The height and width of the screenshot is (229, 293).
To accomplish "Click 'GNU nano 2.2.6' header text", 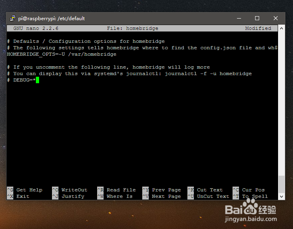I will (x=36, y=28).
